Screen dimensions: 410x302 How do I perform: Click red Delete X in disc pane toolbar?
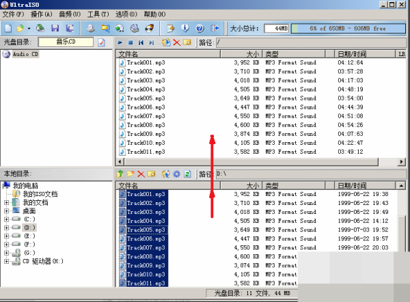click(x=177, y=42)
